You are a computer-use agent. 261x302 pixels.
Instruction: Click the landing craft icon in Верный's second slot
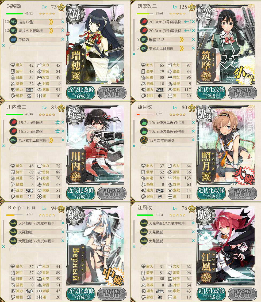[13, 232]
